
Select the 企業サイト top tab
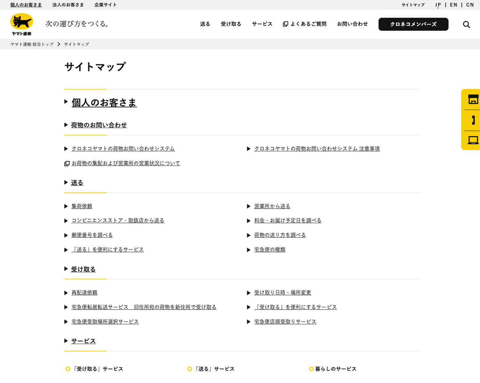pyautogui.click(x=106, y=5)
